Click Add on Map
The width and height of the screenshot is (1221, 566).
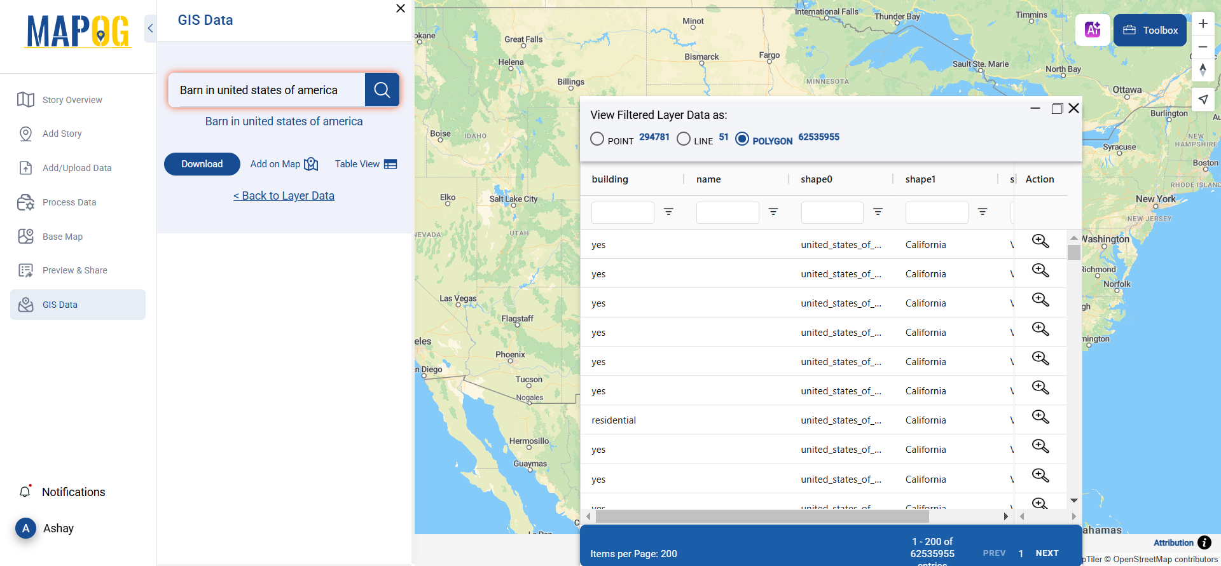(x=284, y=164)
